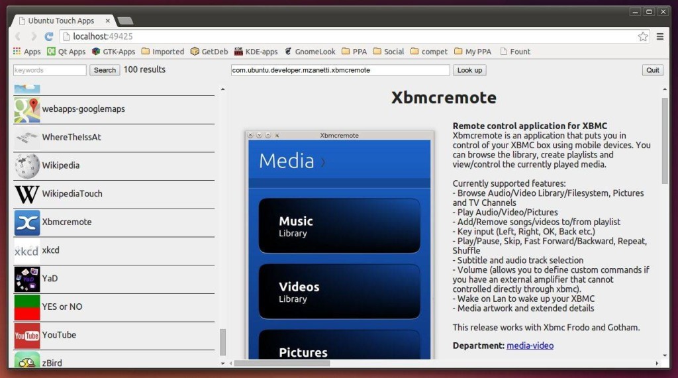Select the YouTube app icon
This screenshot has height=378, width=678.
(26, 336)
